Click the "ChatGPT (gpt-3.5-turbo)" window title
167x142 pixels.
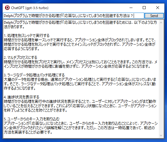(x=30, y=8)
